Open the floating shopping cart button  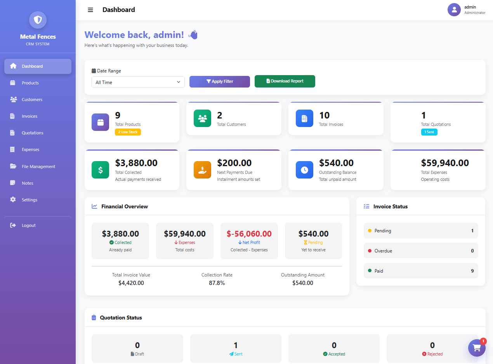coord(477,348)
